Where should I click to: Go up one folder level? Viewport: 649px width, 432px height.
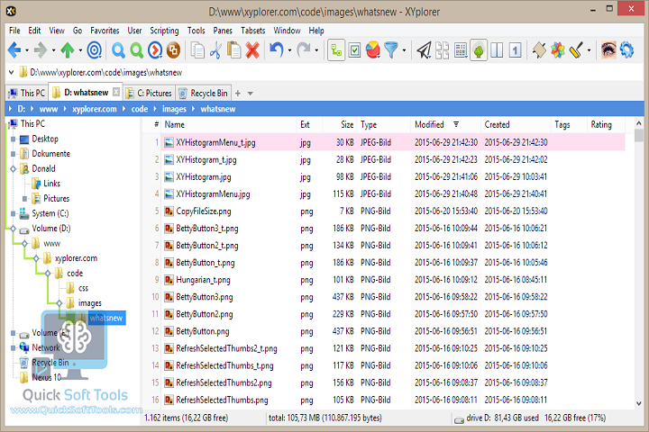click(68, 50)
